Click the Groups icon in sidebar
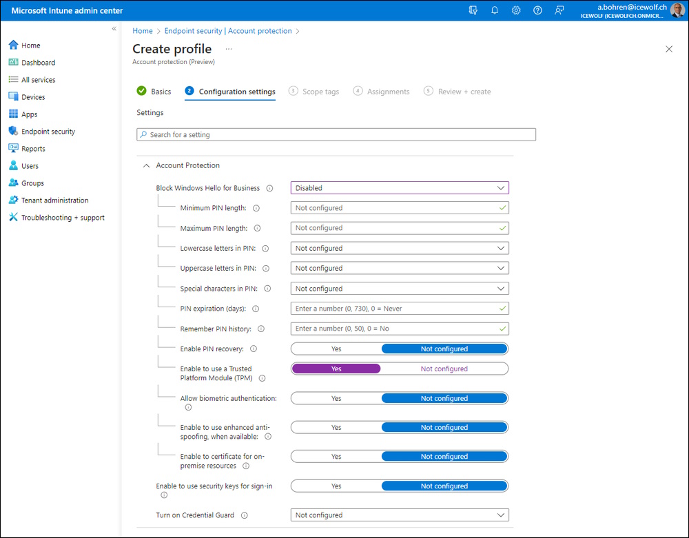The width and height of the screenshot is (689, 538). 14,183
